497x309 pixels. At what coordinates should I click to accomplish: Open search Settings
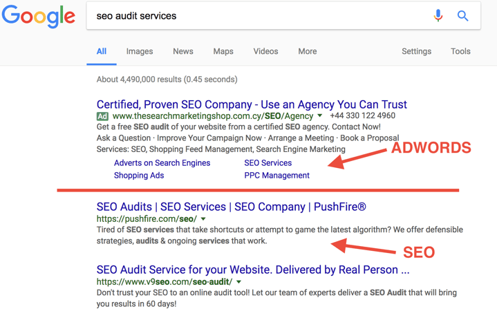click(417, 51)
